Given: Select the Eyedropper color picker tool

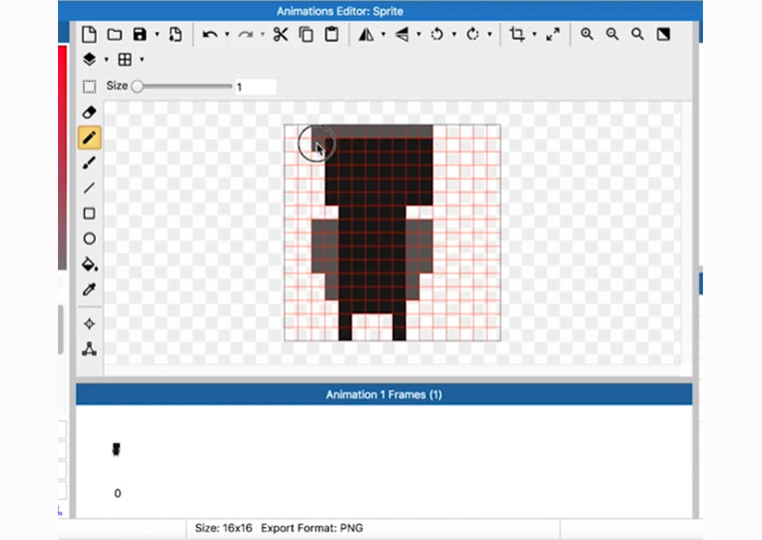Looking at the screenshot, I should tap(89, 289).
